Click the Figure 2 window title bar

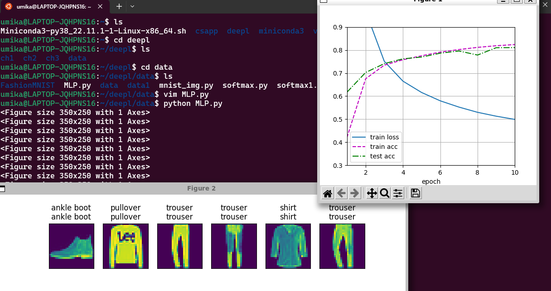201,188
